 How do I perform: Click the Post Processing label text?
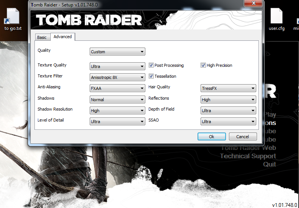tap(169, 65)
